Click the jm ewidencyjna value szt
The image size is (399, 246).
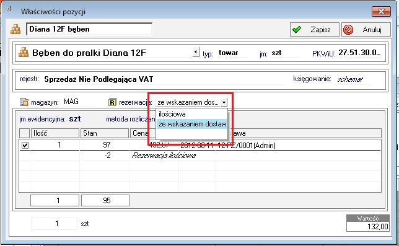[75, 119]
